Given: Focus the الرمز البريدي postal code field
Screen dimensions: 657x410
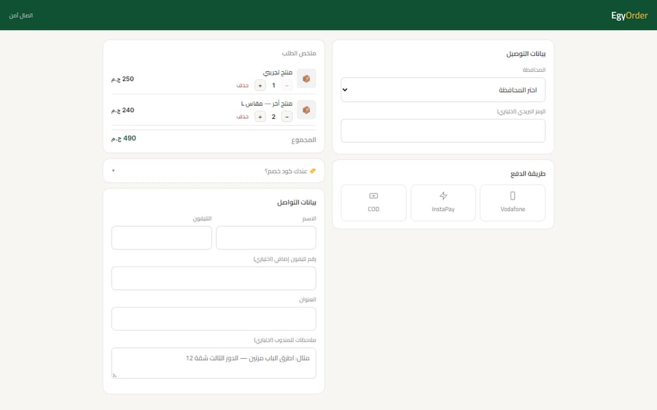Looking at the screenshot, I should point(443,131).
